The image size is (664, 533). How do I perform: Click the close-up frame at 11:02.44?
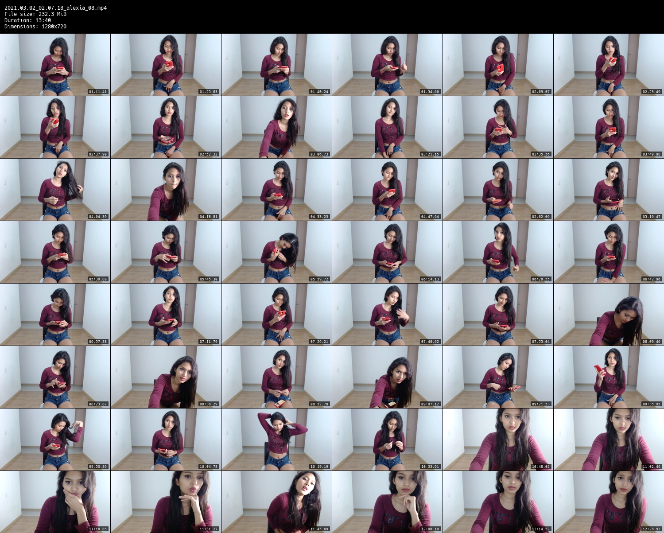tap(609, 440)
